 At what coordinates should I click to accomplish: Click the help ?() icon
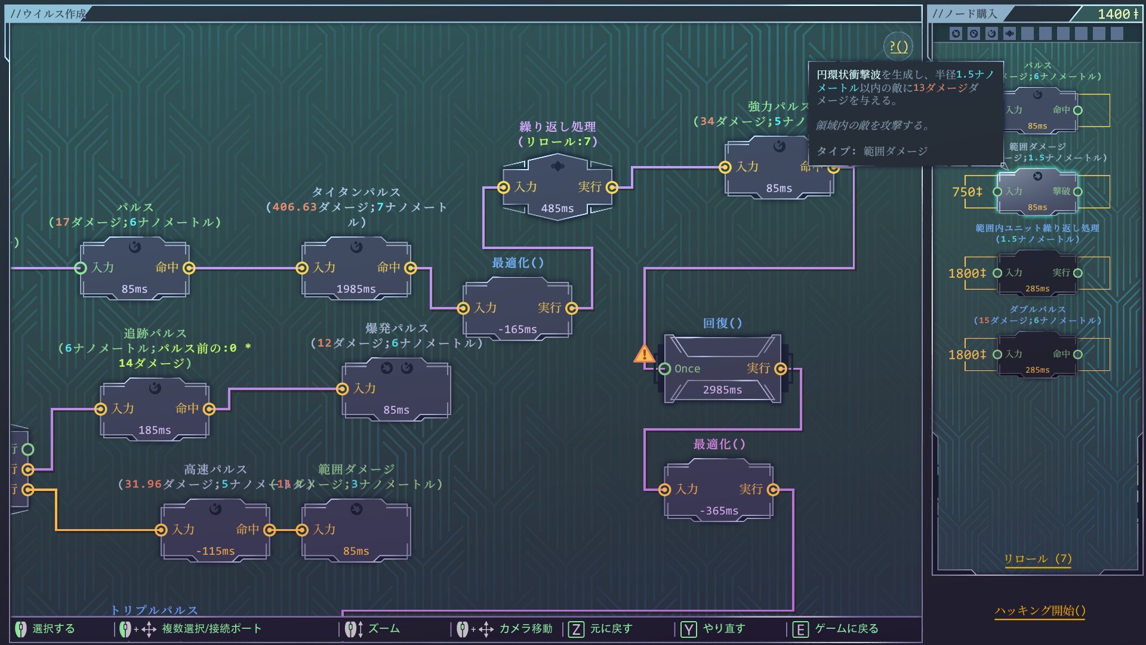[x=898, y=47]
